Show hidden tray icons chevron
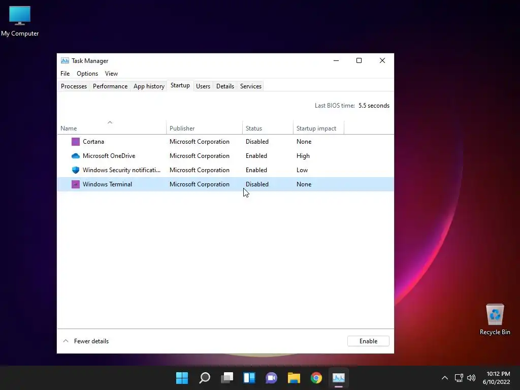 pyautogui.click(x=445, y=378)
